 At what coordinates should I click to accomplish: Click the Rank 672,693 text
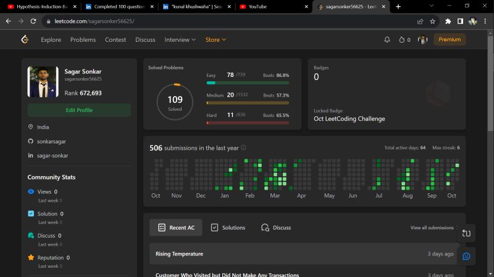coord(83,93)
